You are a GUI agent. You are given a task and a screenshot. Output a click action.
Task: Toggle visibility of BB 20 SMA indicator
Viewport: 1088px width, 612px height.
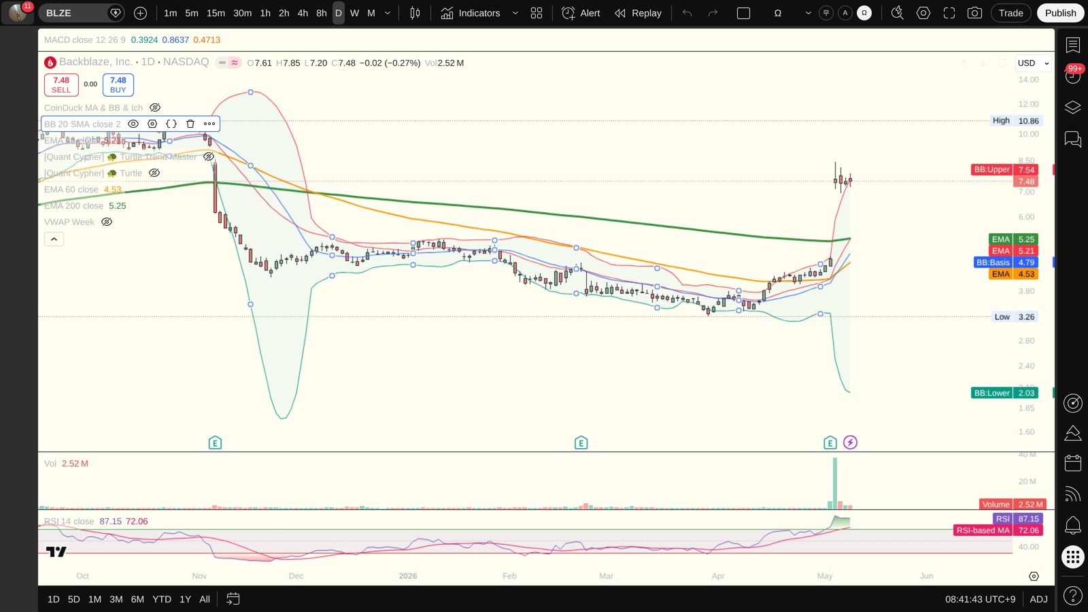[133, 124]
